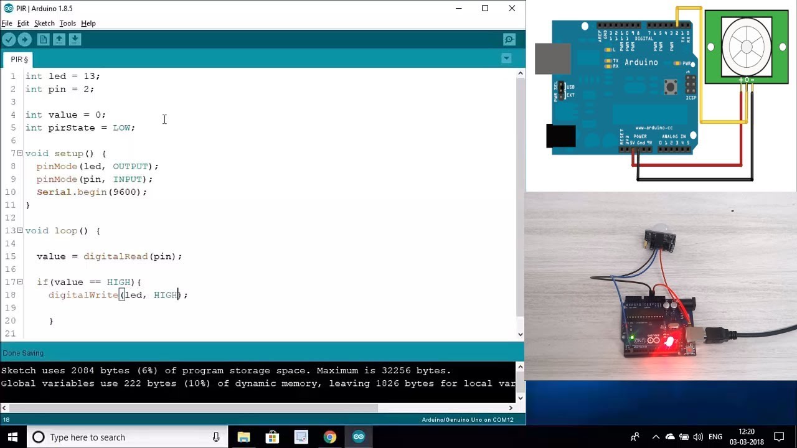Open the Windows Start menu
797x448 pixels.
[12, 437]
